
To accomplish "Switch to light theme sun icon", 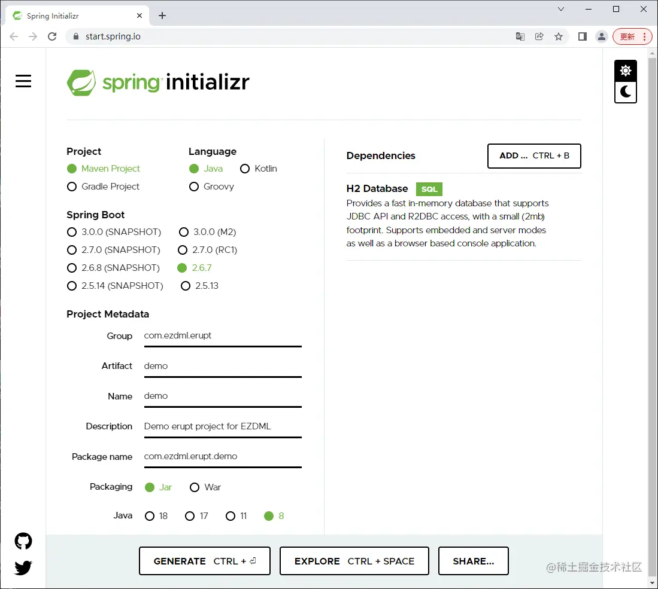I will 625,71.
